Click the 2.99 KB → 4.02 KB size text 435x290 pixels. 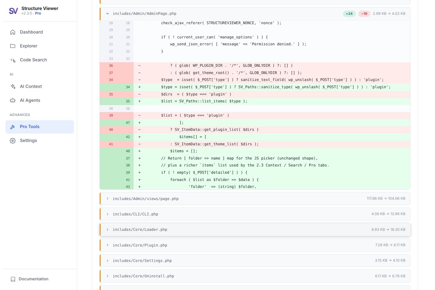389,14
